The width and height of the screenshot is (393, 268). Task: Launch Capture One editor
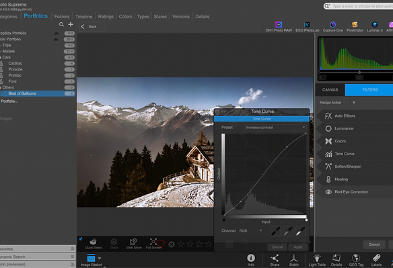(x=332, y=27)
